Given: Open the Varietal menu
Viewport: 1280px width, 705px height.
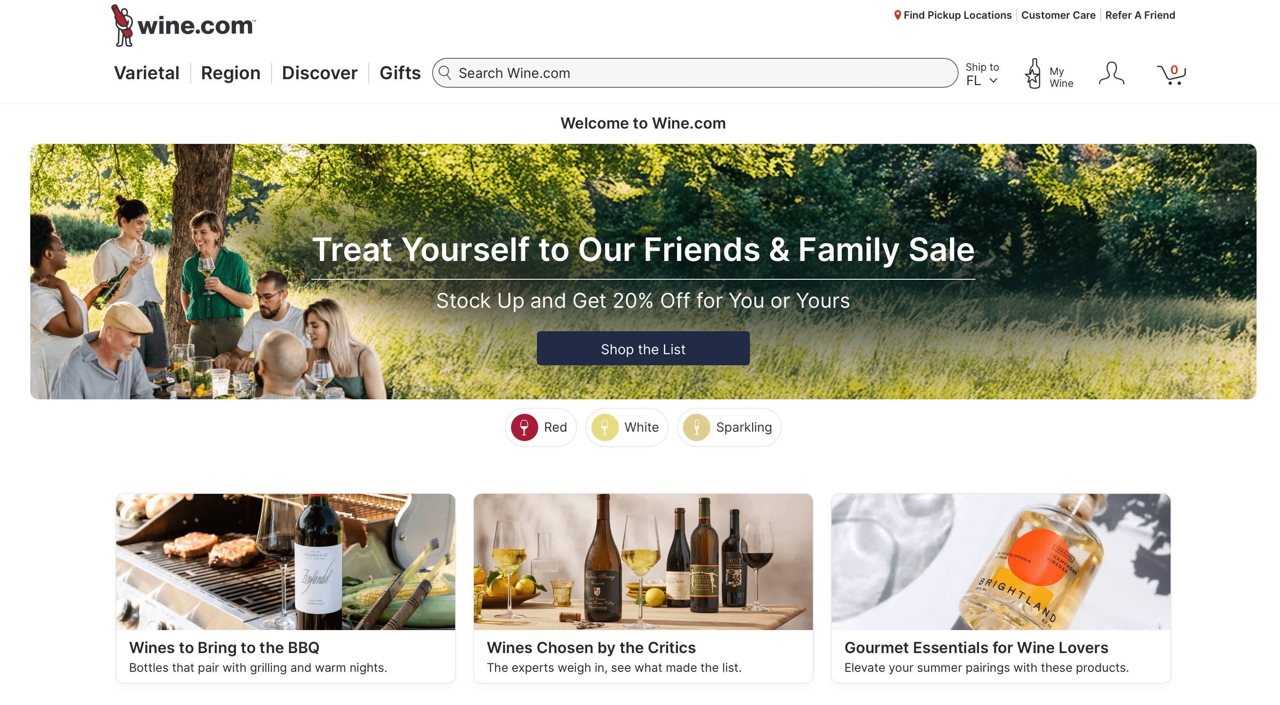Looking at the screenshot, I should (146, 73).
